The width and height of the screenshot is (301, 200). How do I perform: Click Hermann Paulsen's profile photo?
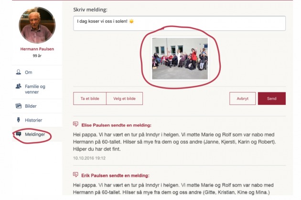click(x=37, y=25)
